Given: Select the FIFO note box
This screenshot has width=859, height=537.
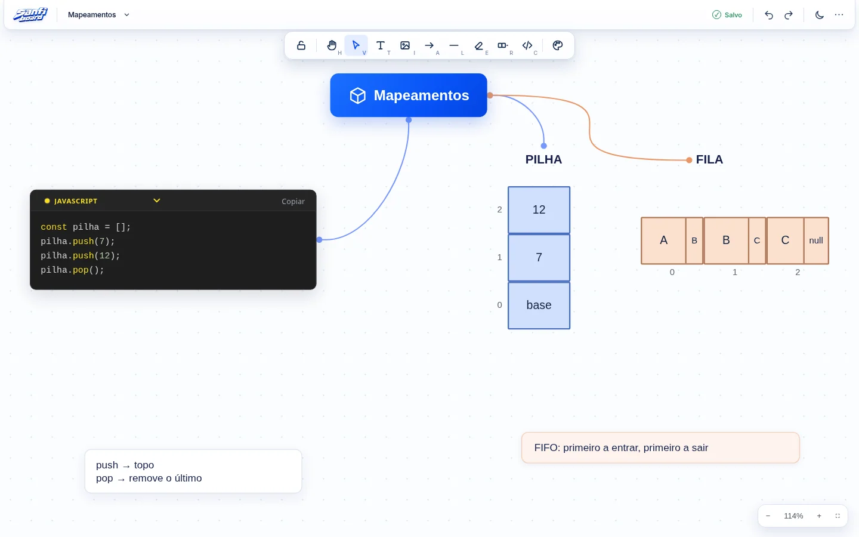Looking at the screenshot, I should click(x=660, y=448).
